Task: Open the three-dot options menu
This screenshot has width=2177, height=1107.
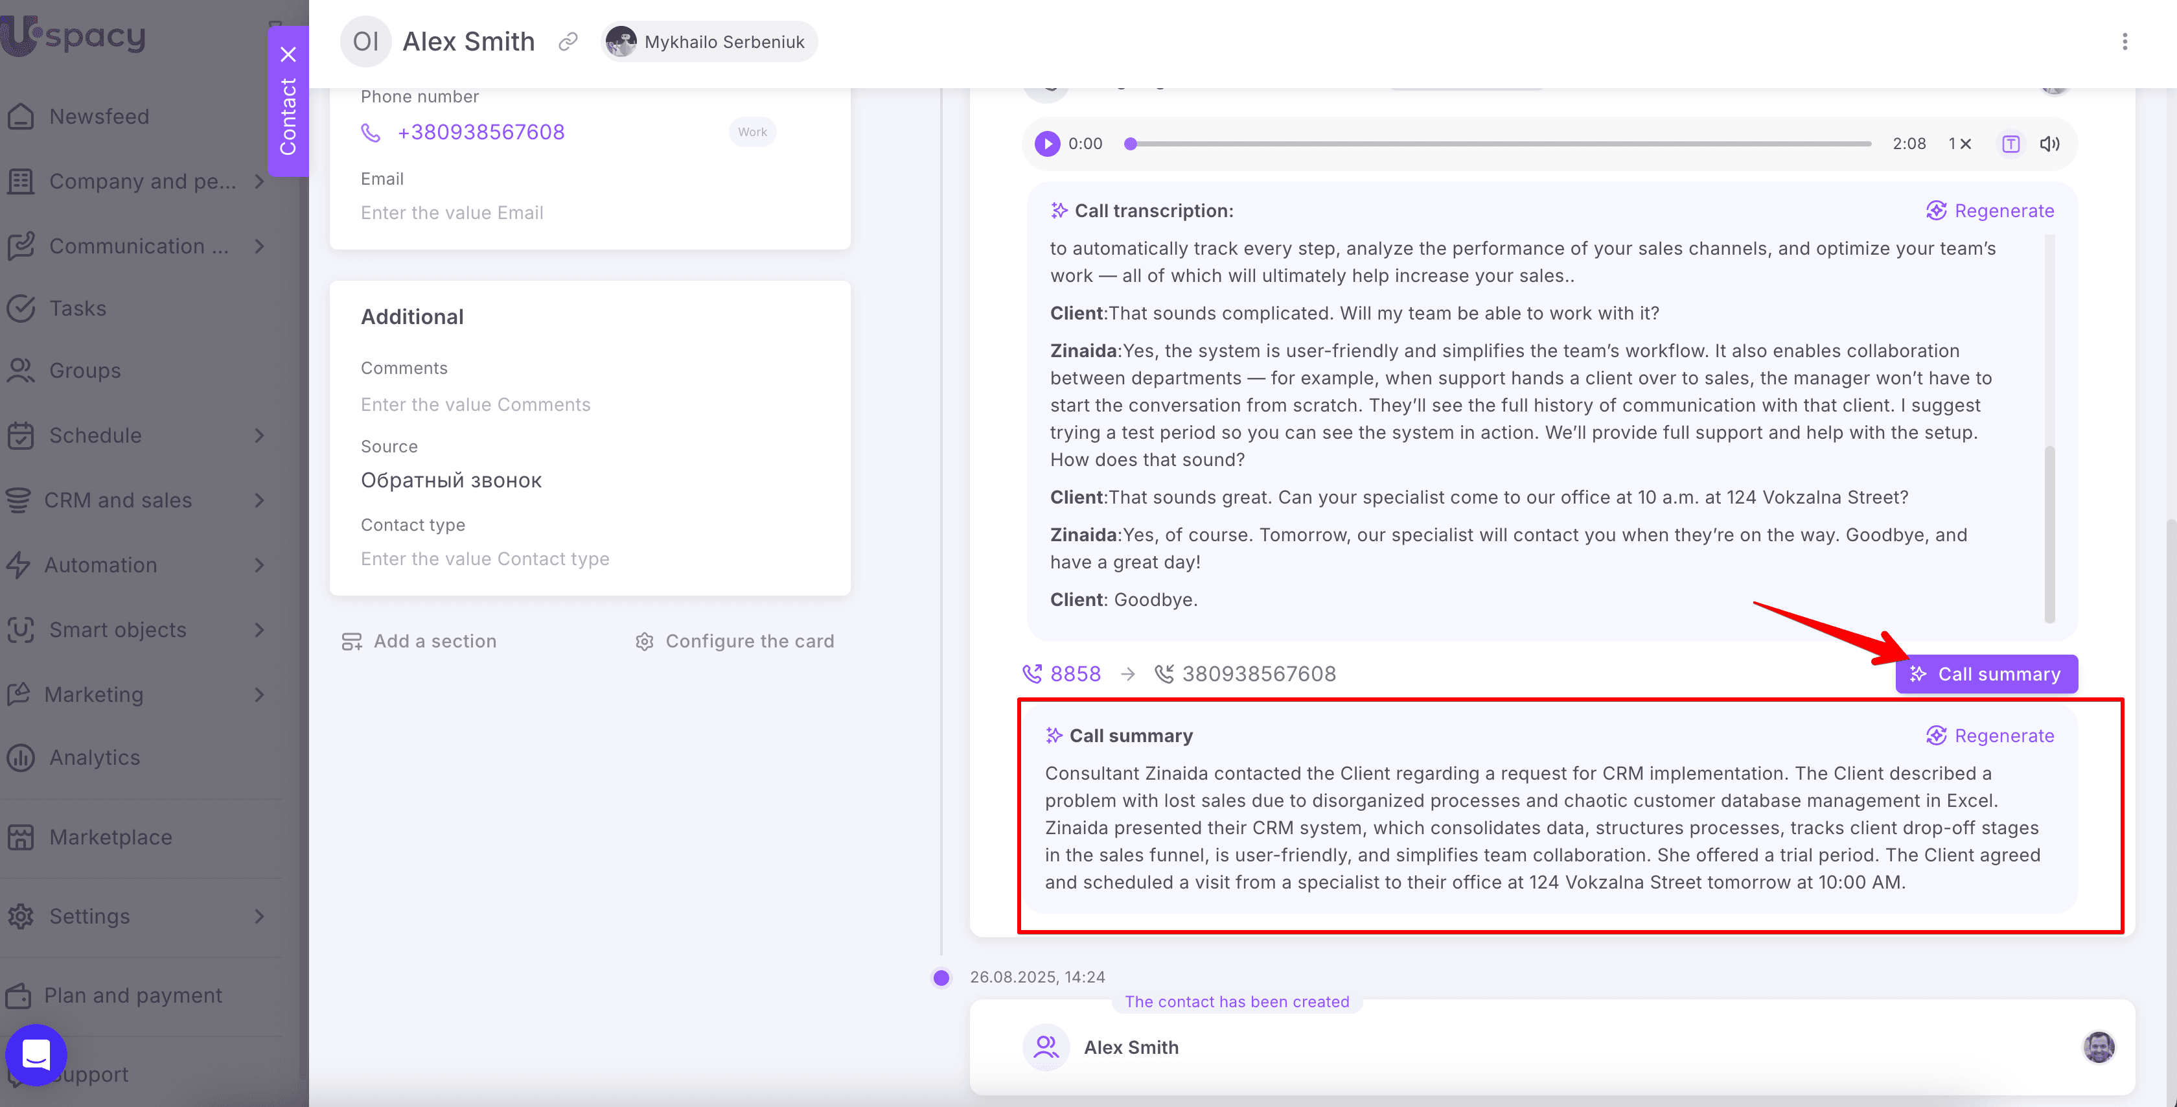Action: point(2125,41)
